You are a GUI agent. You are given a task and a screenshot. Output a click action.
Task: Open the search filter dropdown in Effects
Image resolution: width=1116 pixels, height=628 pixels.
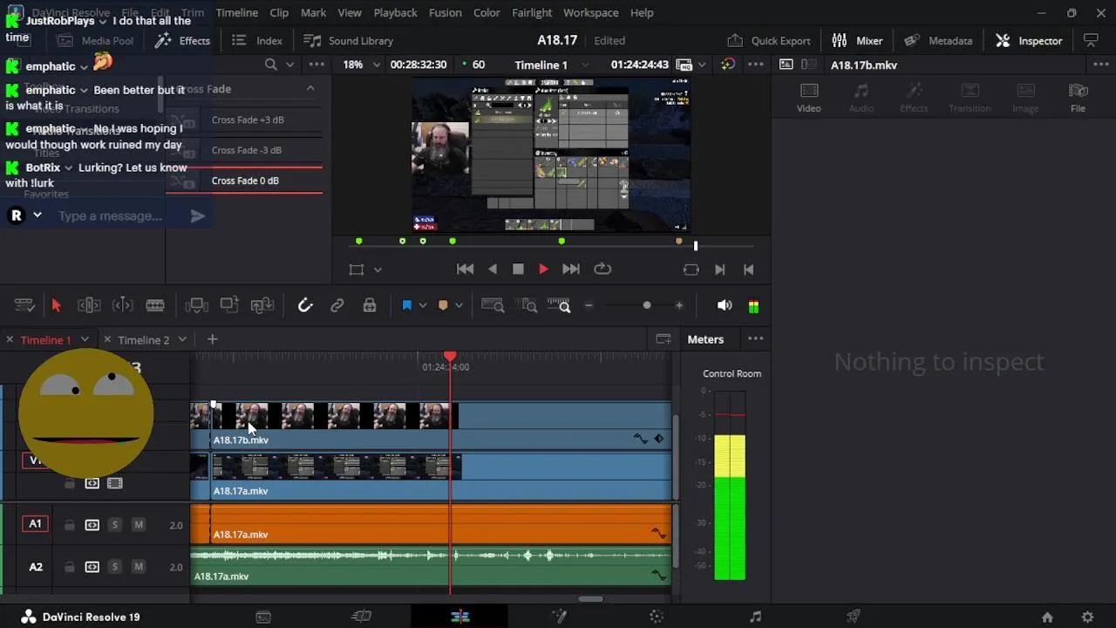[x=289, y=65]
